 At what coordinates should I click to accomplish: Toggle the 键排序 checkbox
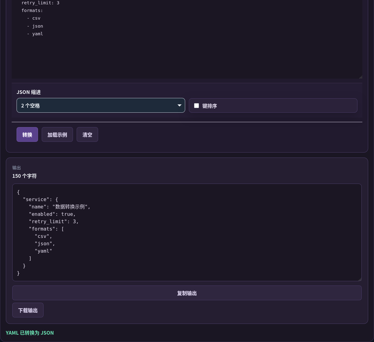pyautogui.click(x=197, y=106)
